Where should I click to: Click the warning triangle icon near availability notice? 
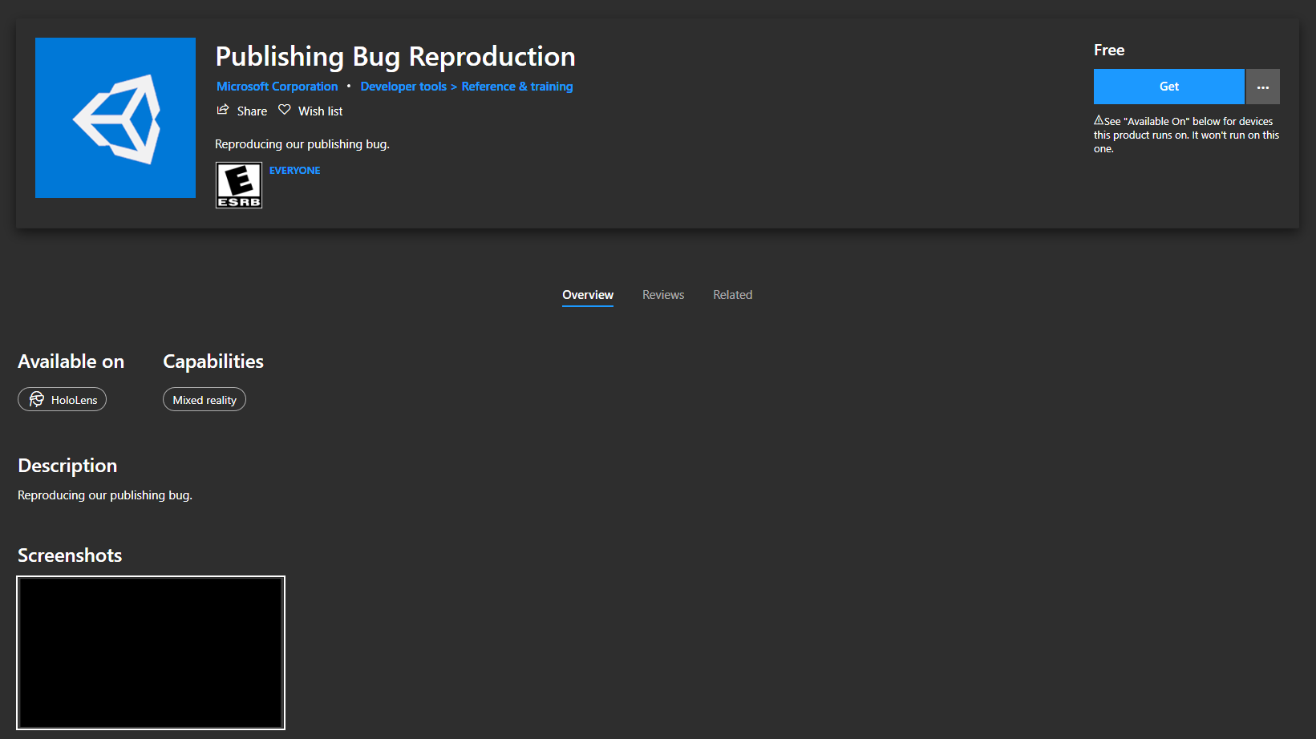(1099, 120)
